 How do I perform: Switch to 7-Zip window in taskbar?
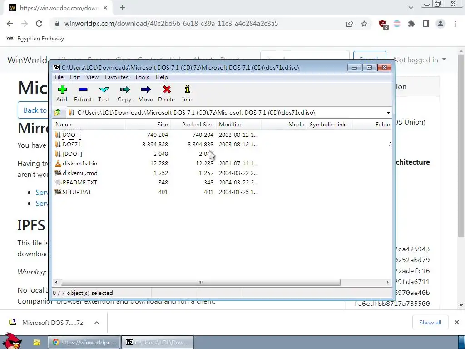coord(158,343)
